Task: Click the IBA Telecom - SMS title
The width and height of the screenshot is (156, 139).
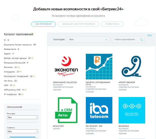Action: (x=94, y=126)
